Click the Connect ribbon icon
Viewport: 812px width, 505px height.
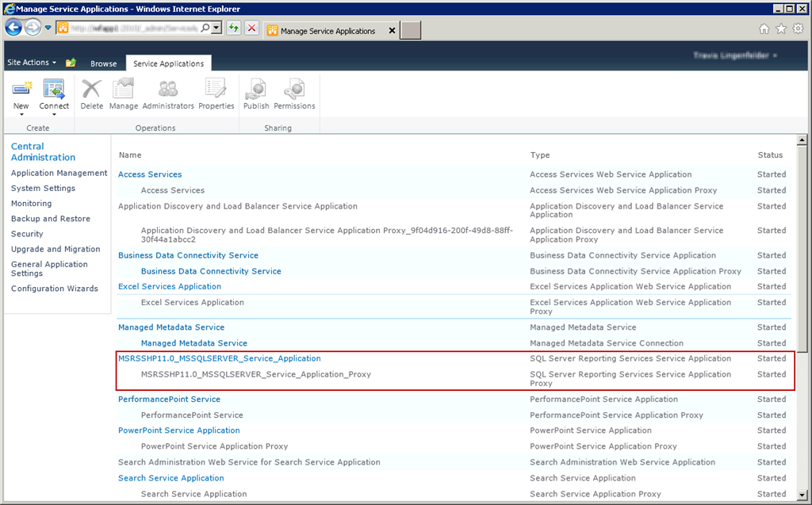coord(54,89)
